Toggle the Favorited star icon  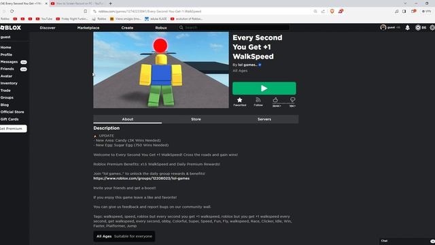(240, 100)
